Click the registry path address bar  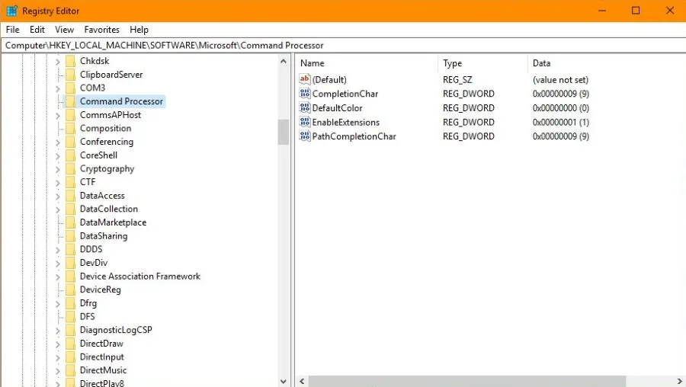point(343,46)
